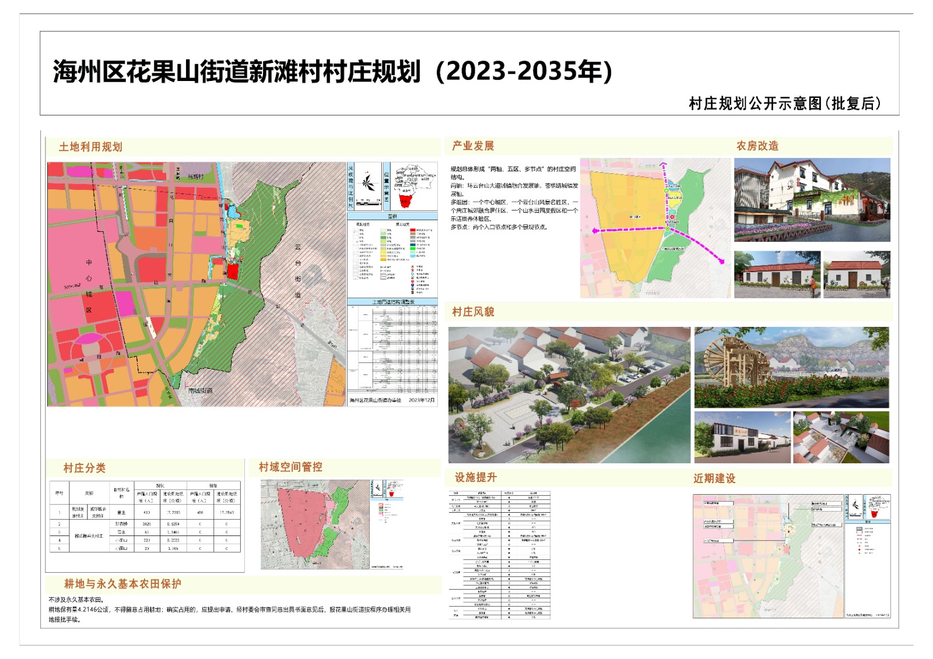Click the upper green circle entrance node

pos(666,191)
